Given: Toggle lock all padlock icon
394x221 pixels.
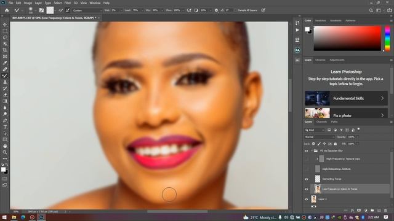Looking at the screenshot, I should [335, 144].
